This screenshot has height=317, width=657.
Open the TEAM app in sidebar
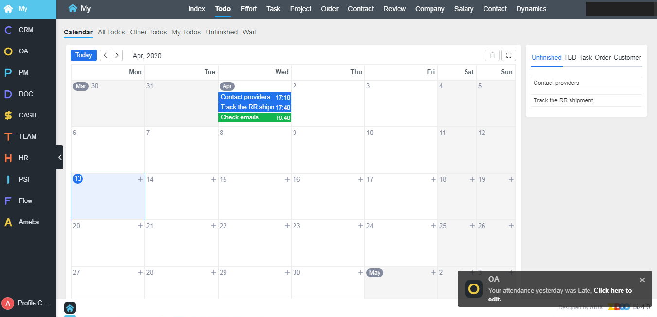(28, 136)
